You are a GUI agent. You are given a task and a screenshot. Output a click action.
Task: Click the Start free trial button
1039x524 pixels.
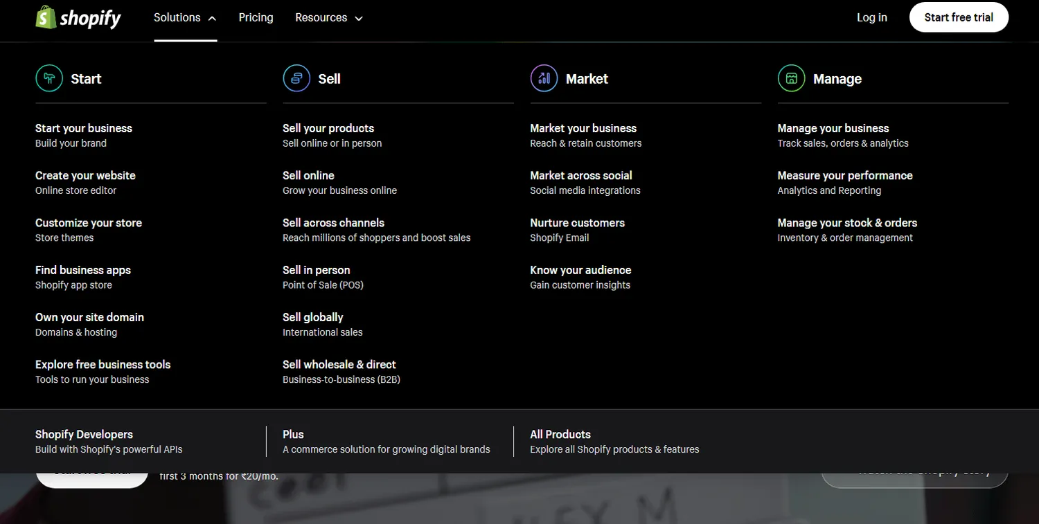click(x=959, y=18)
